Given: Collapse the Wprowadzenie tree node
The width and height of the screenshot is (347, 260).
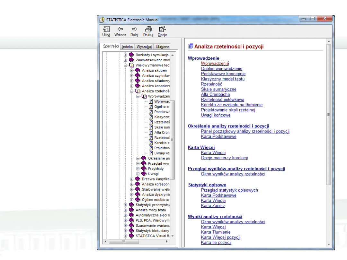Looking at the screenshot, I should (x=138, y=96).
